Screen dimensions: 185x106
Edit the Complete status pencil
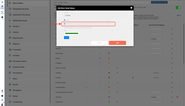point(172,78)
